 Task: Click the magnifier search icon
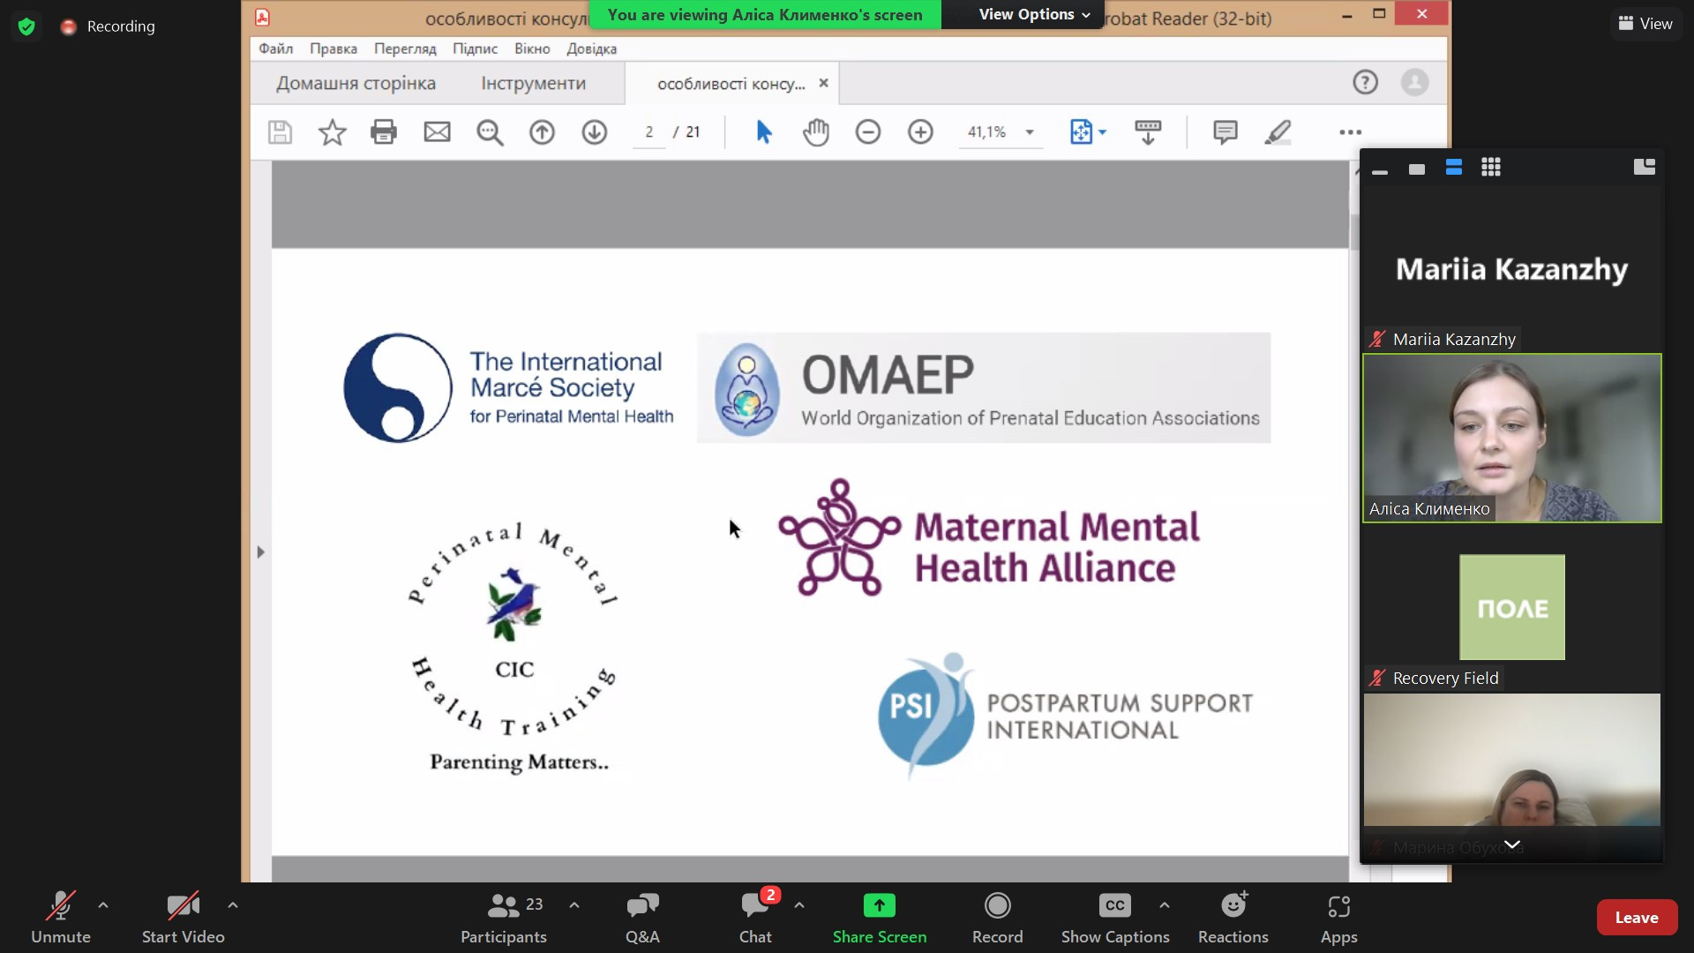[490, 132]
